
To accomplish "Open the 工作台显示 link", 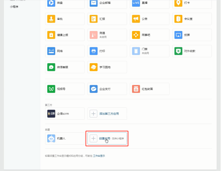I will tap(99, 156).
